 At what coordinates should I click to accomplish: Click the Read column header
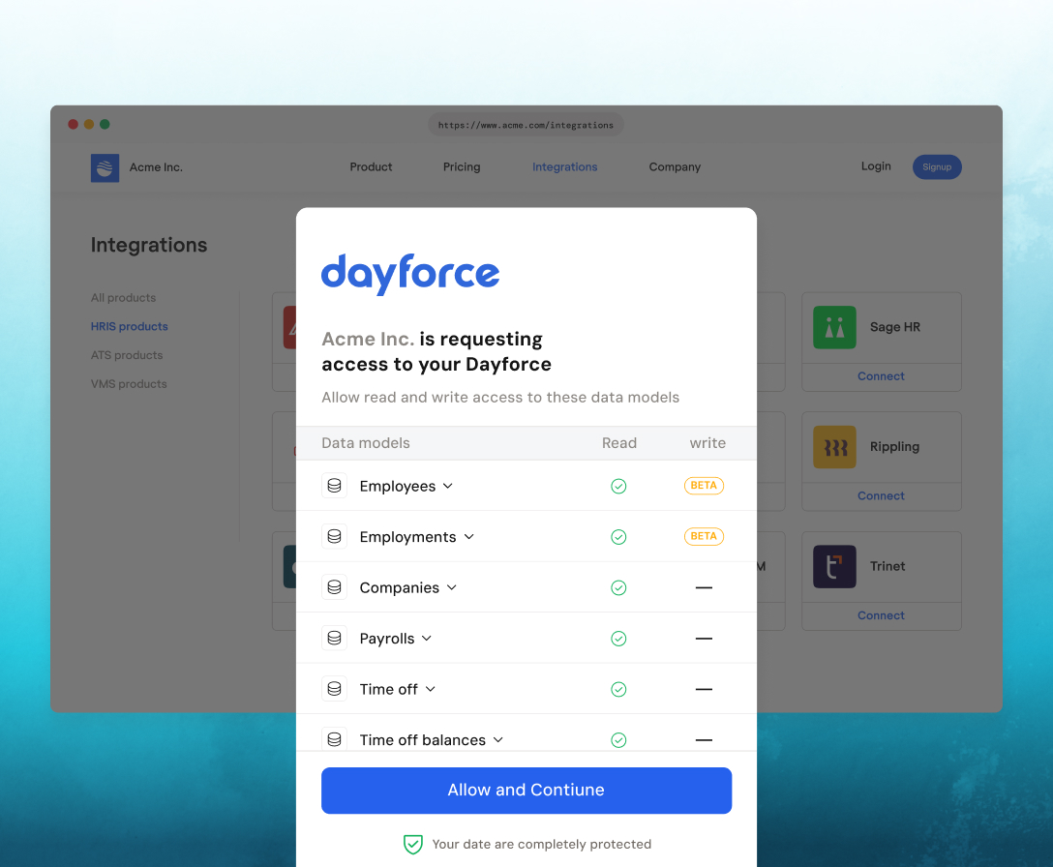(x=618, y=443)
